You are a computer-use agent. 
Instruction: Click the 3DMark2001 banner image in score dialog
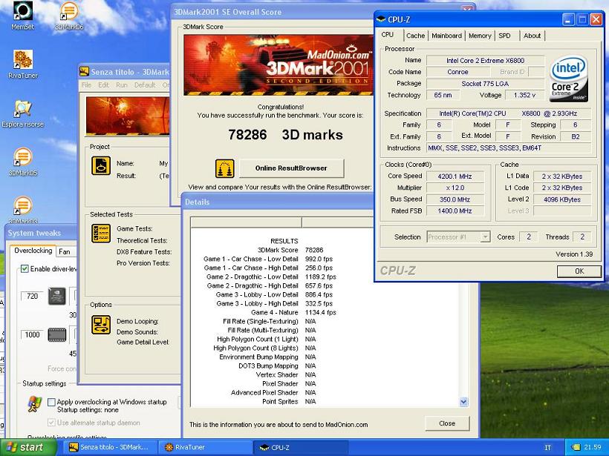(x=279, y=65)
